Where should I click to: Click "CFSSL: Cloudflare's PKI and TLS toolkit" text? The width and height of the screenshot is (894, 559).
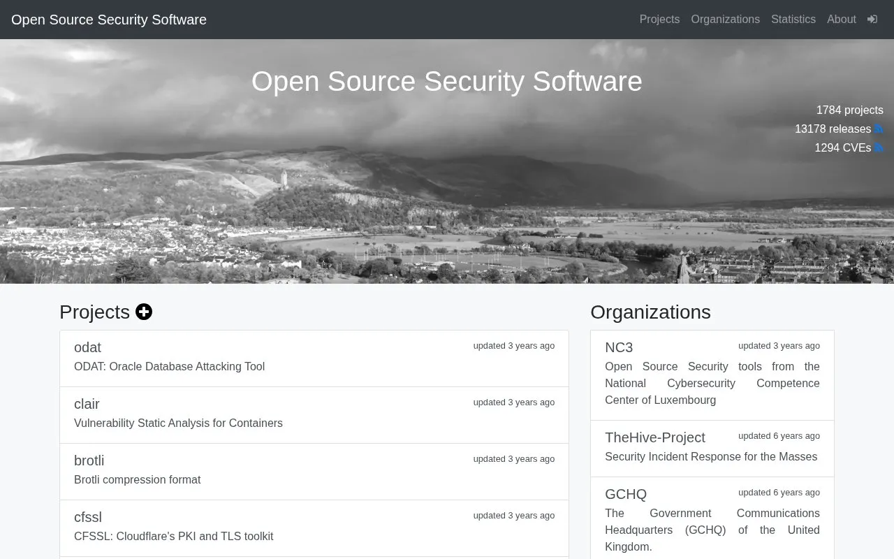pyautogui.click(x=173, y=537)
